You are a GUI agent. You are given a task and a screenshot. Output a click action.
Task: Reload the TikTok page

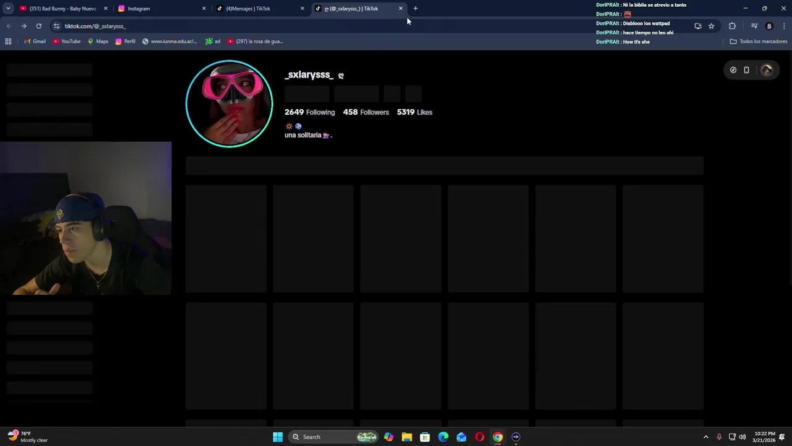(38, 26)
